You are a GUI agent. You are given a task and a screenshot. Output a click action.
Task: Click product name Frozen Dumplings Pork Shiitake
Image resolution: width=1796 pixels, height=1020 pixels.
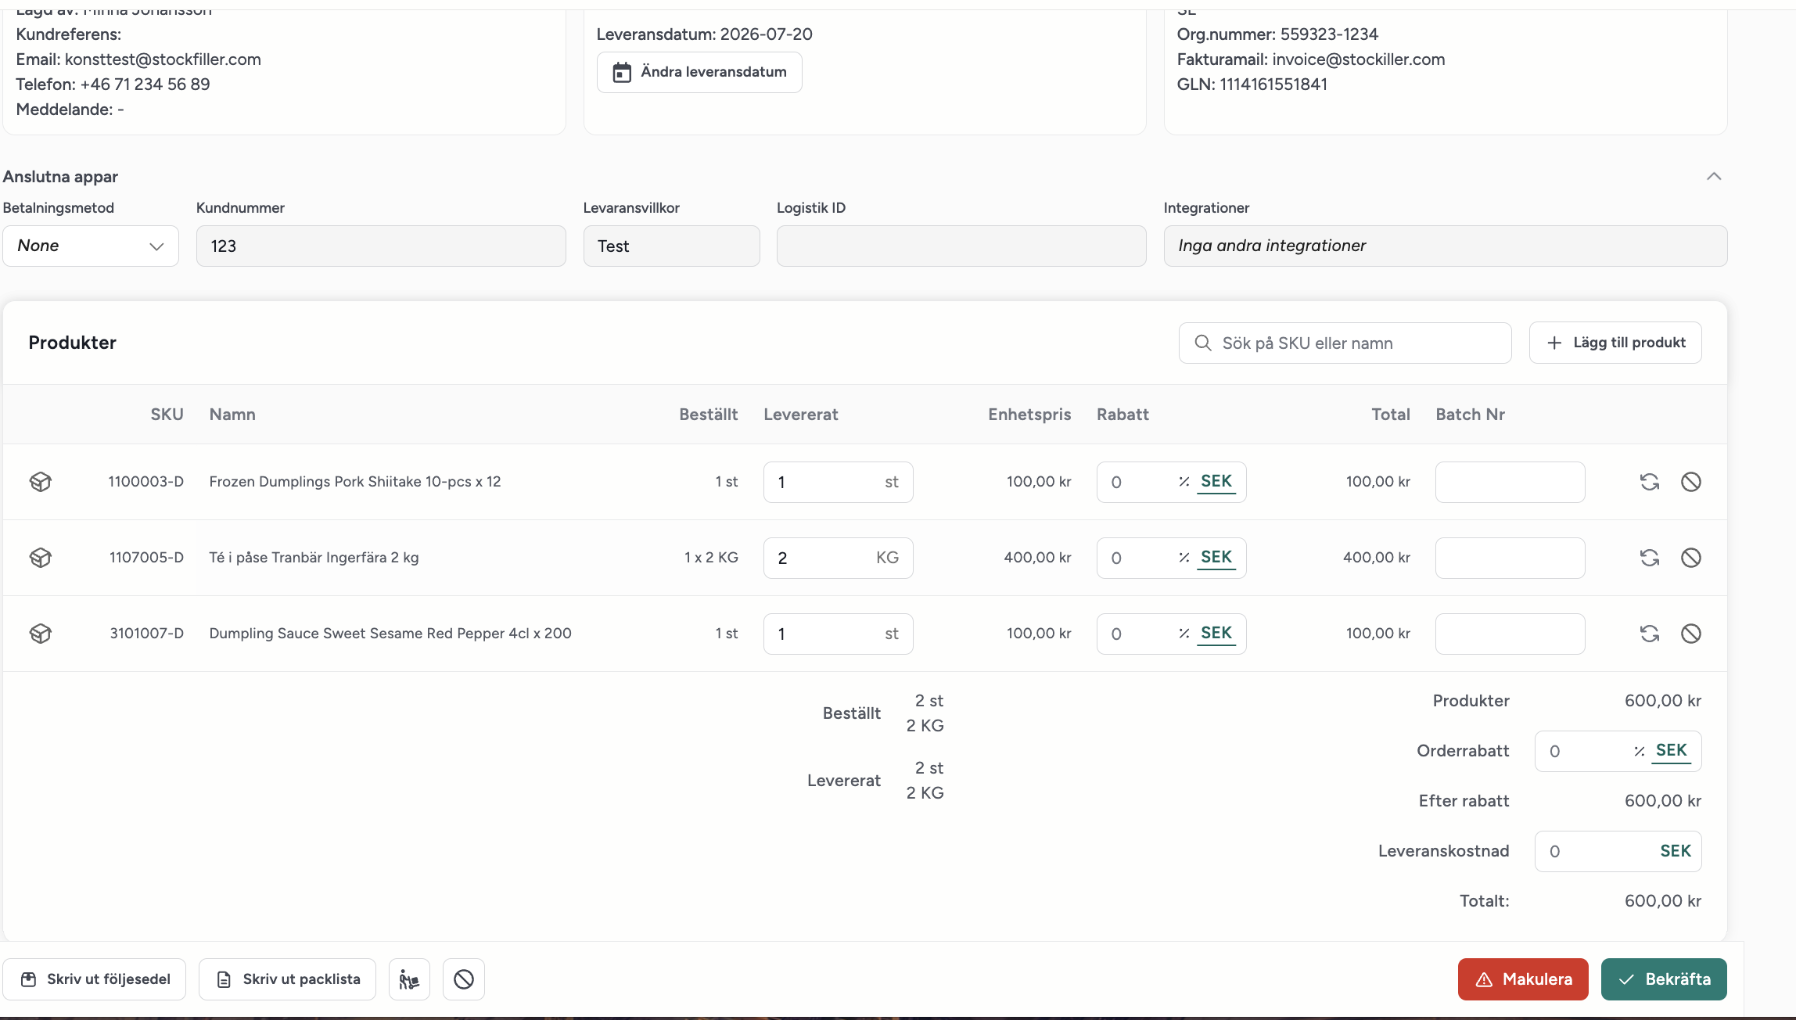tap(355, 482)
